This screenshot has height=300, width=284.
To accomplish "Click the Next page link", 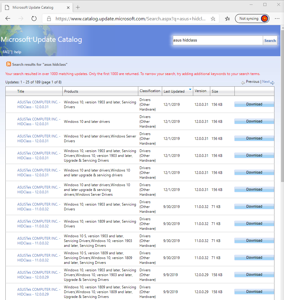I will click(266, 82).
